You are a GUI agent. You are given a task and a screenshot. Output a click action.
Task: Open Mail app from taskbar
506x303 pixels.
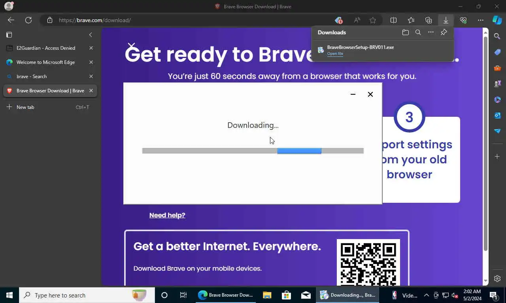(x=306, y=295)
